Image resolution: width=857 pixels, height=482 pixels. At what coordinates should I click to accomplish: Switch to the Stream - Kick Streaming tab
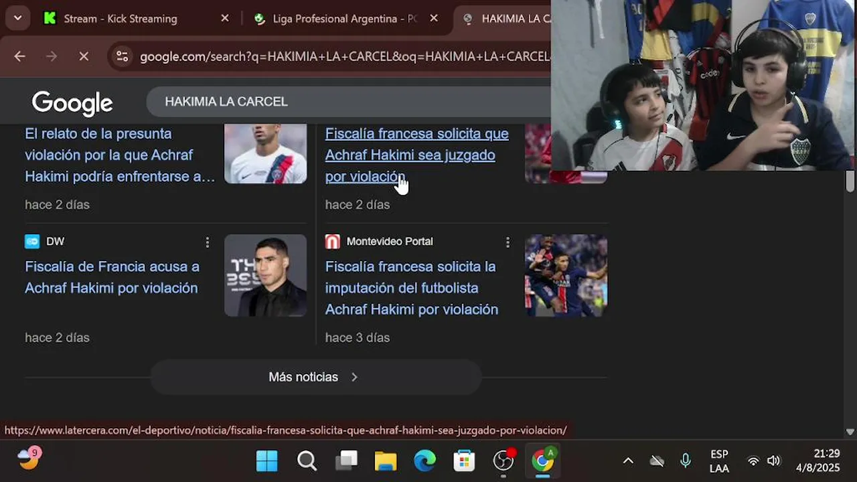tap(121, 19)
